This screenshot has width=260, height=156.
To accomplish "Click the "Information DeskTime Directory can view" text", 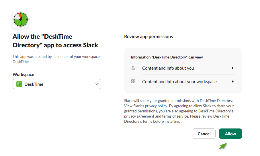I will click(x=167, y=57).
